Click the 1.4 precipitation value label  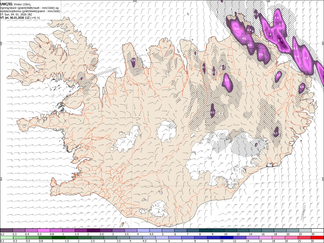(277, 18)
